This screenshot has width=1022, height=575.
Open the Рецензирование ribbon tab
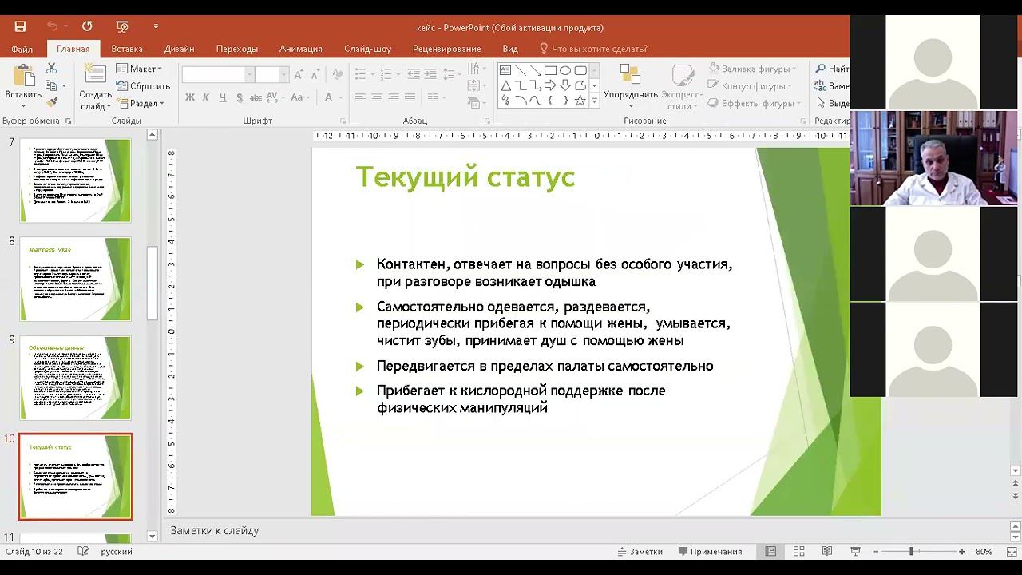pos(446,49)
